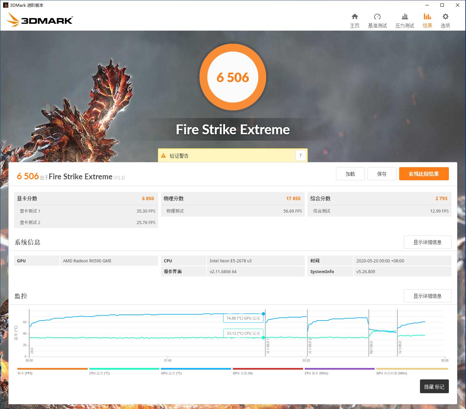
Task: Click the 74.88 (°C) GPU 温度 tooltip
Action: tap(243, 318)
